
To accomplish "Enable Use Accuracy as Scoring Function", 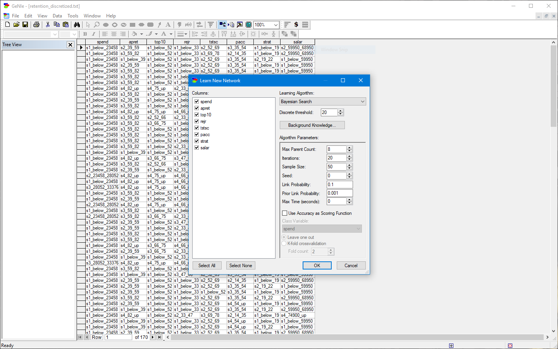I will pos(285,213).
